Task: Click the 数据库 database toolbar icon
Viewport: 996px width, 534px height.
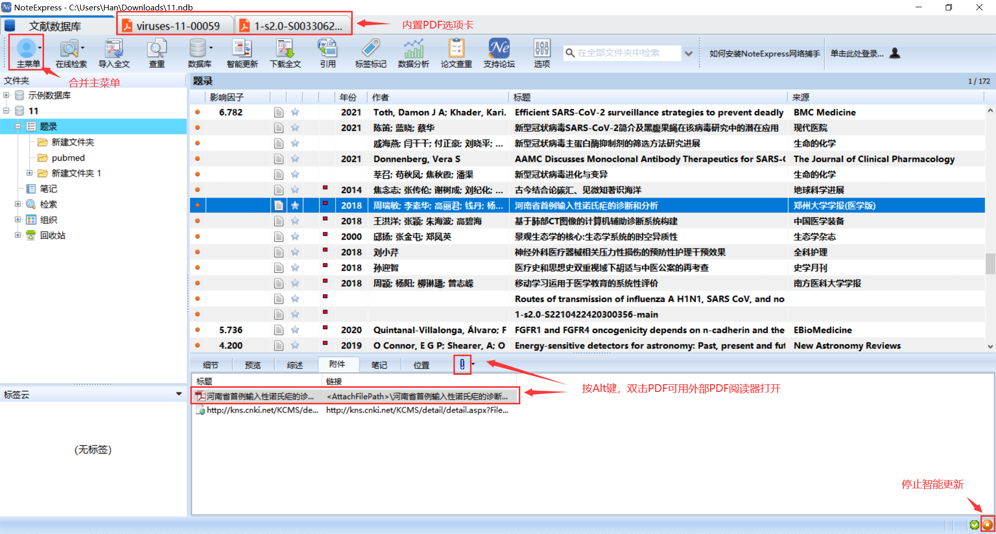Action: (x=198, y=48)
